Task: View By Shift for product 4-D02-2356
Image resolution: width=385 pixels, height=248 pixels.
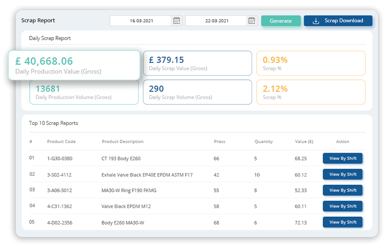Action: [342, 222]
